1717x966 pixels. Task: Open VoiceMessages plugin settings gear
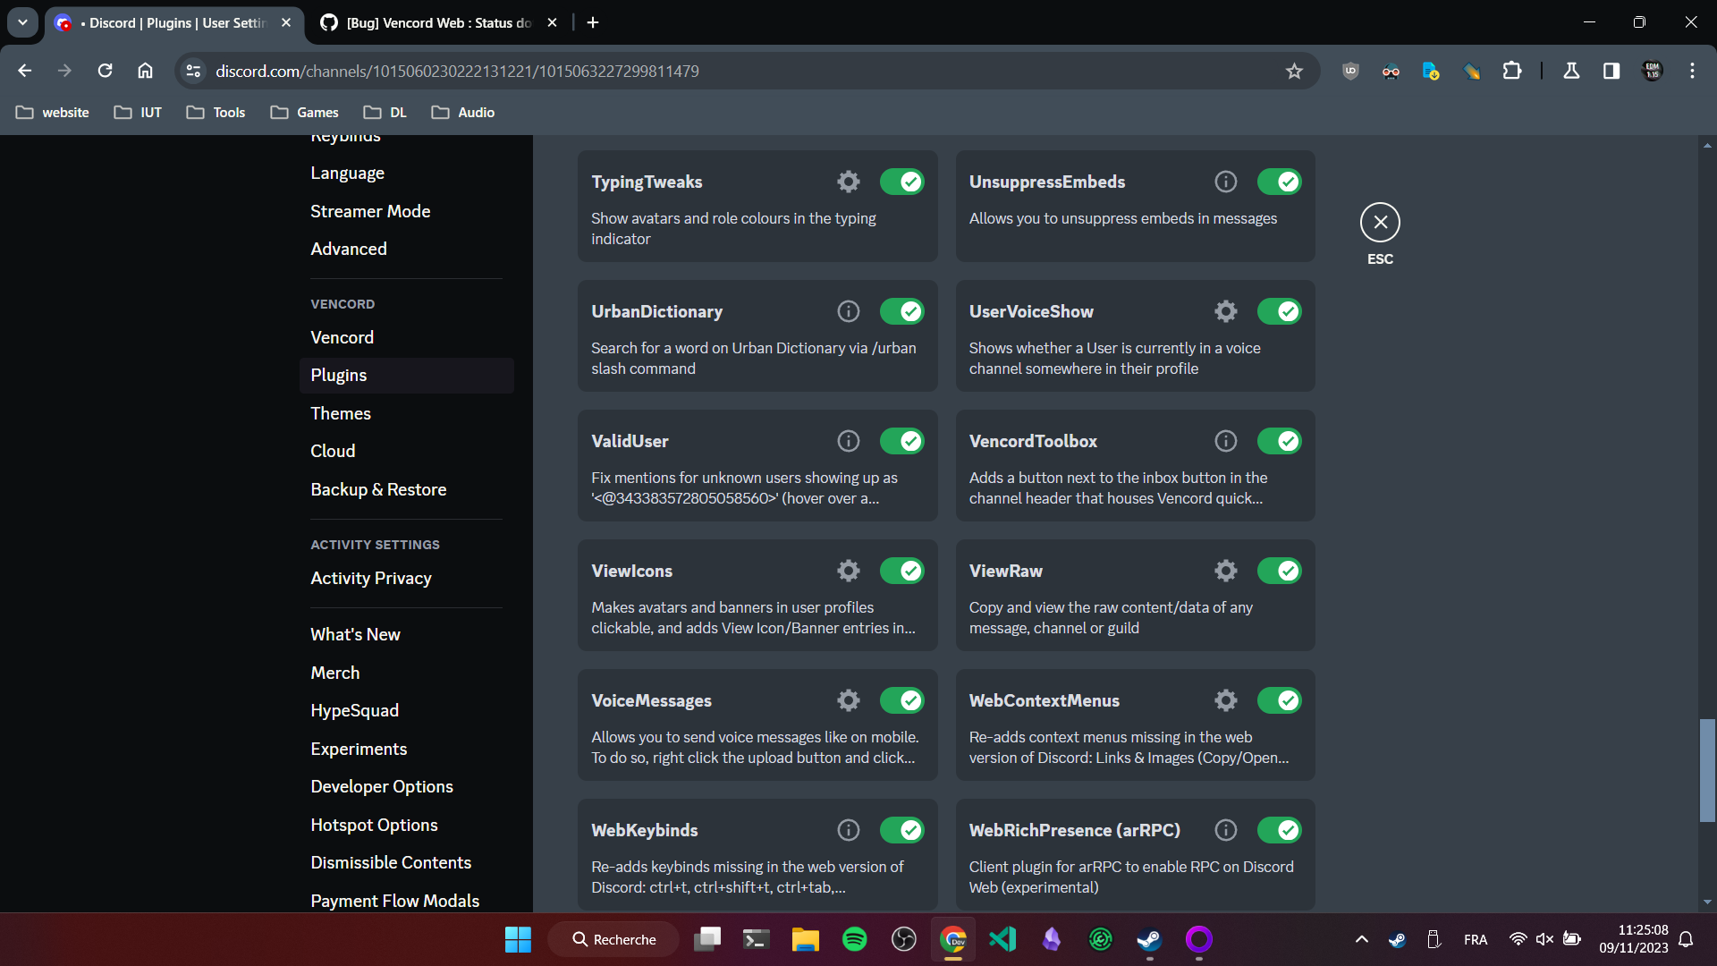(x=848, y=699)
